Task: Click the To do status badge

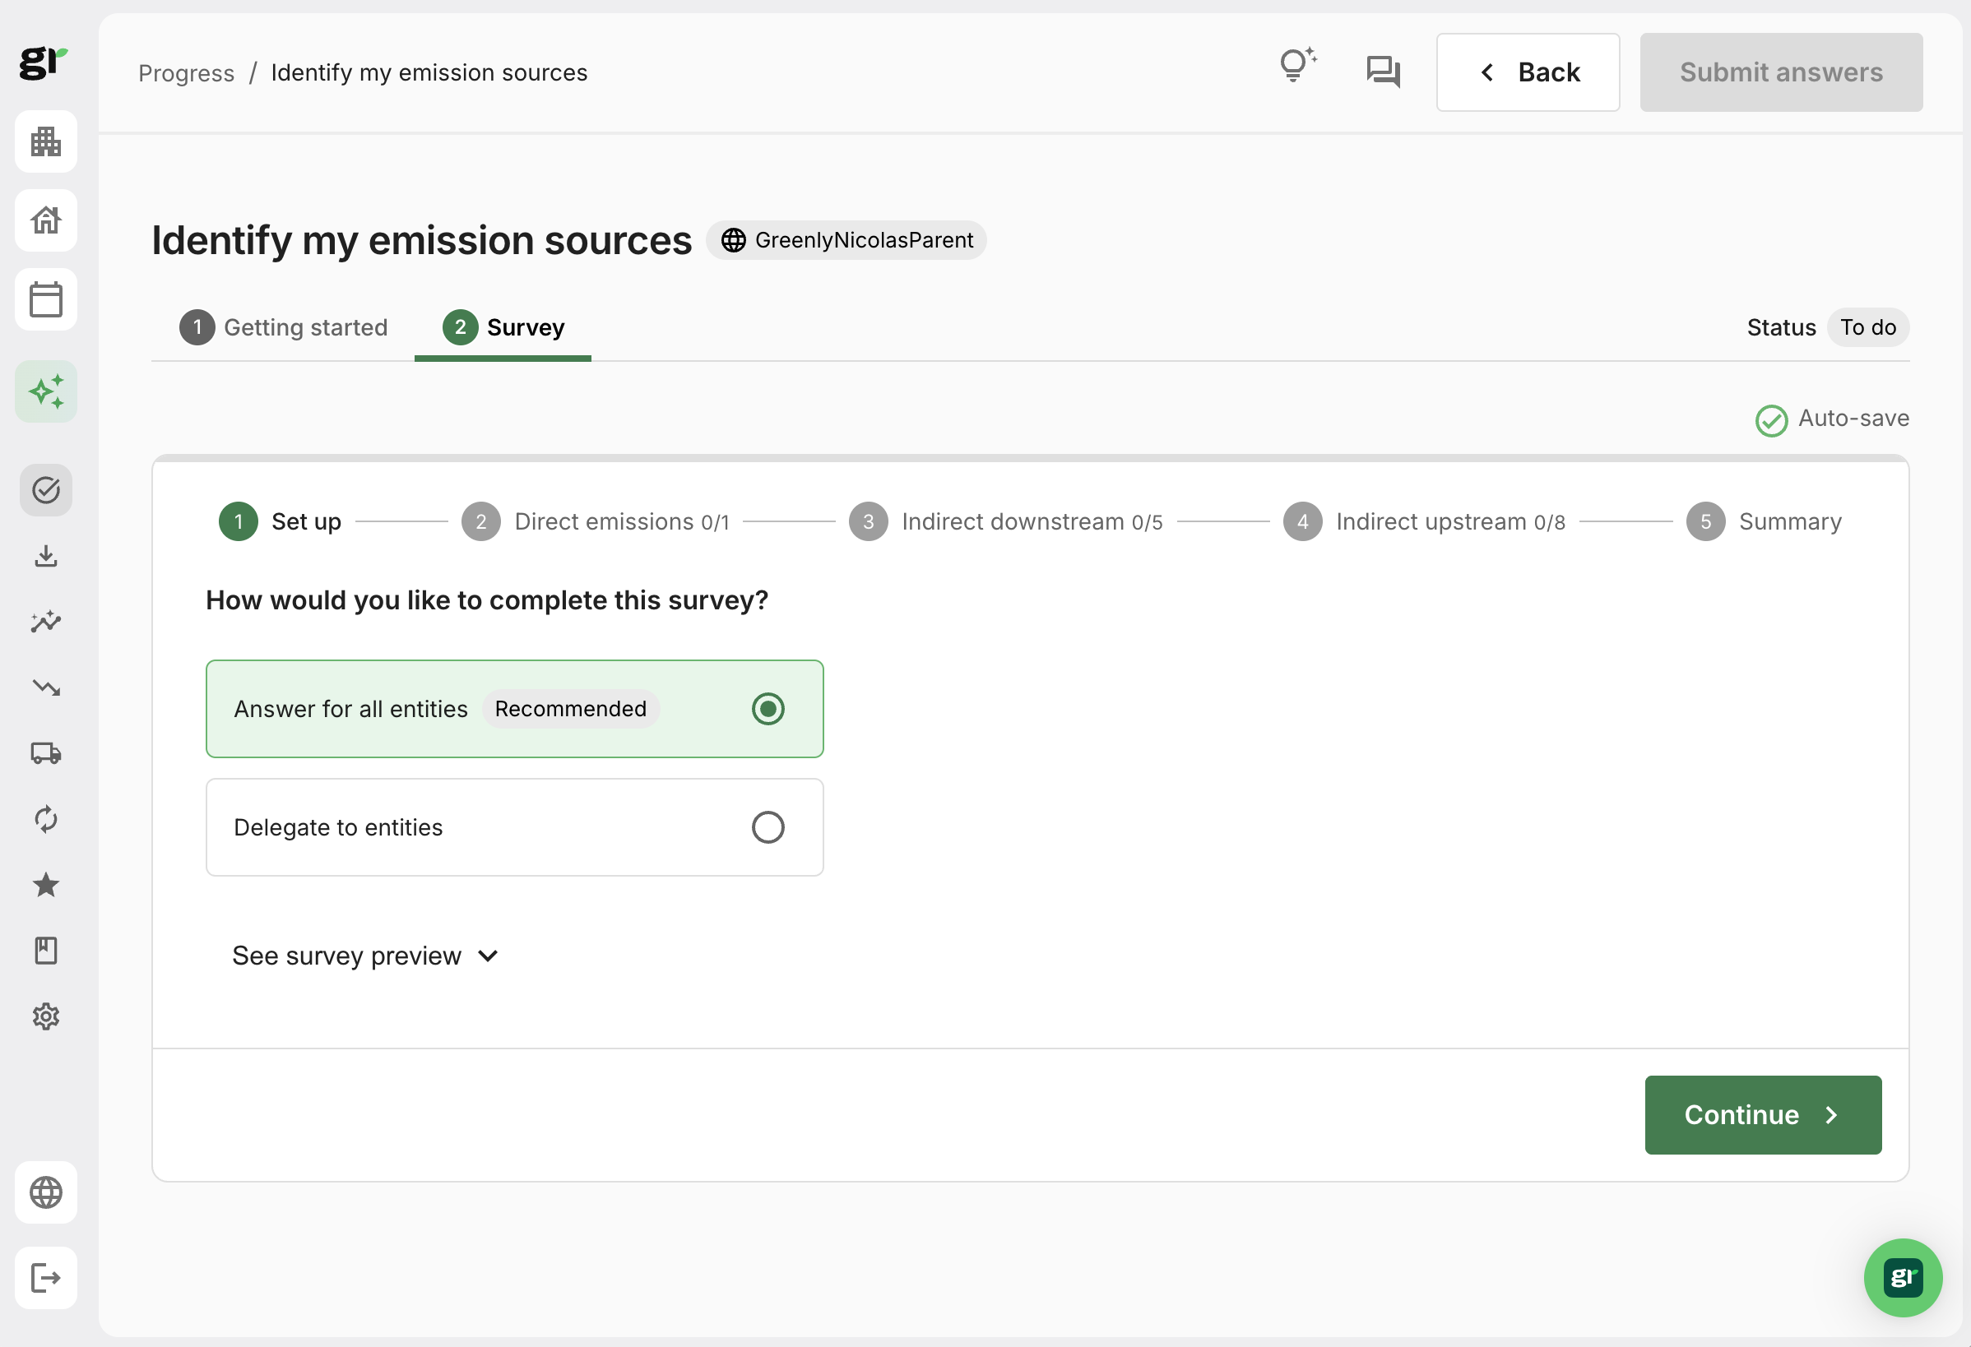Action: (1868, 327)
